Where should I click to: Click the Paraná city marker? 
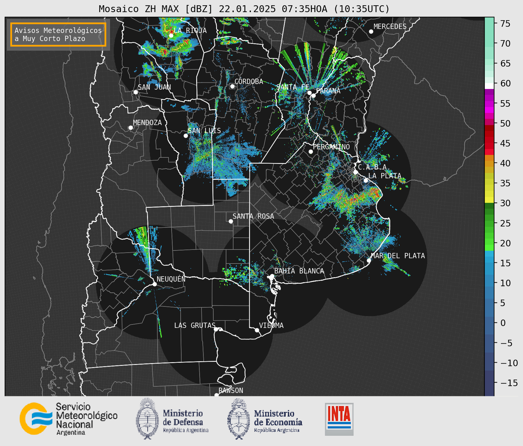pos(313,96)
